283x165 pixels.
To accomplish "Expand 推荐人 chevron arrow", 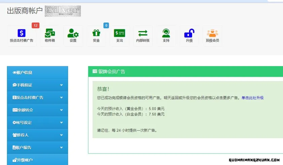I will pyautogui.click(x=61, y=135).
